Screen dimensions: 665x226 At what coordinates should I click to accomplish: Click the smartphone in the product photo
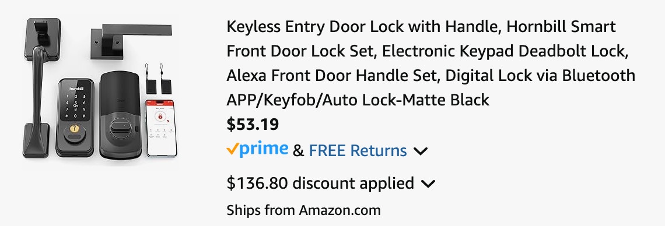[160, 128]
